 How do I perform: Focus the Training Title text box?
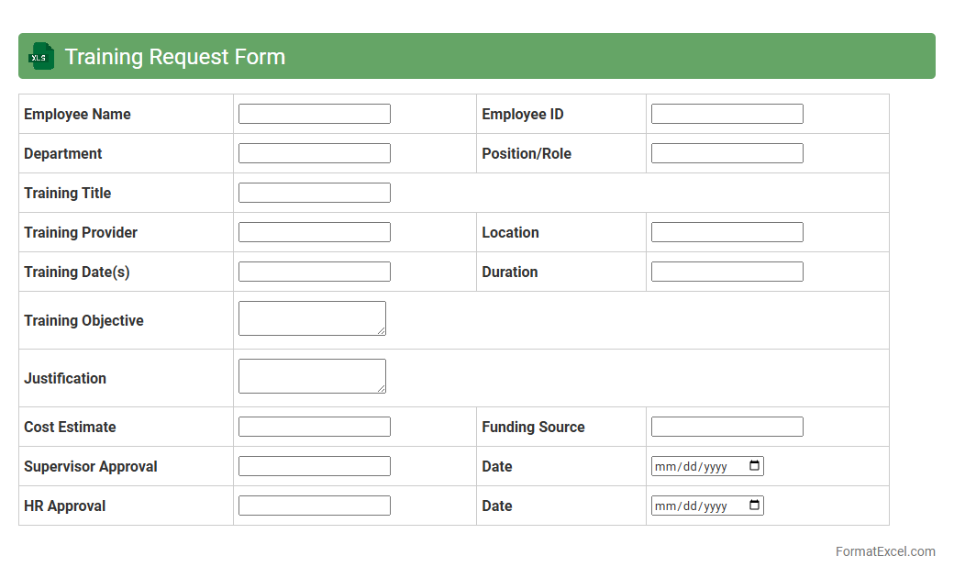pyautogui.click(x=314, y=193)
